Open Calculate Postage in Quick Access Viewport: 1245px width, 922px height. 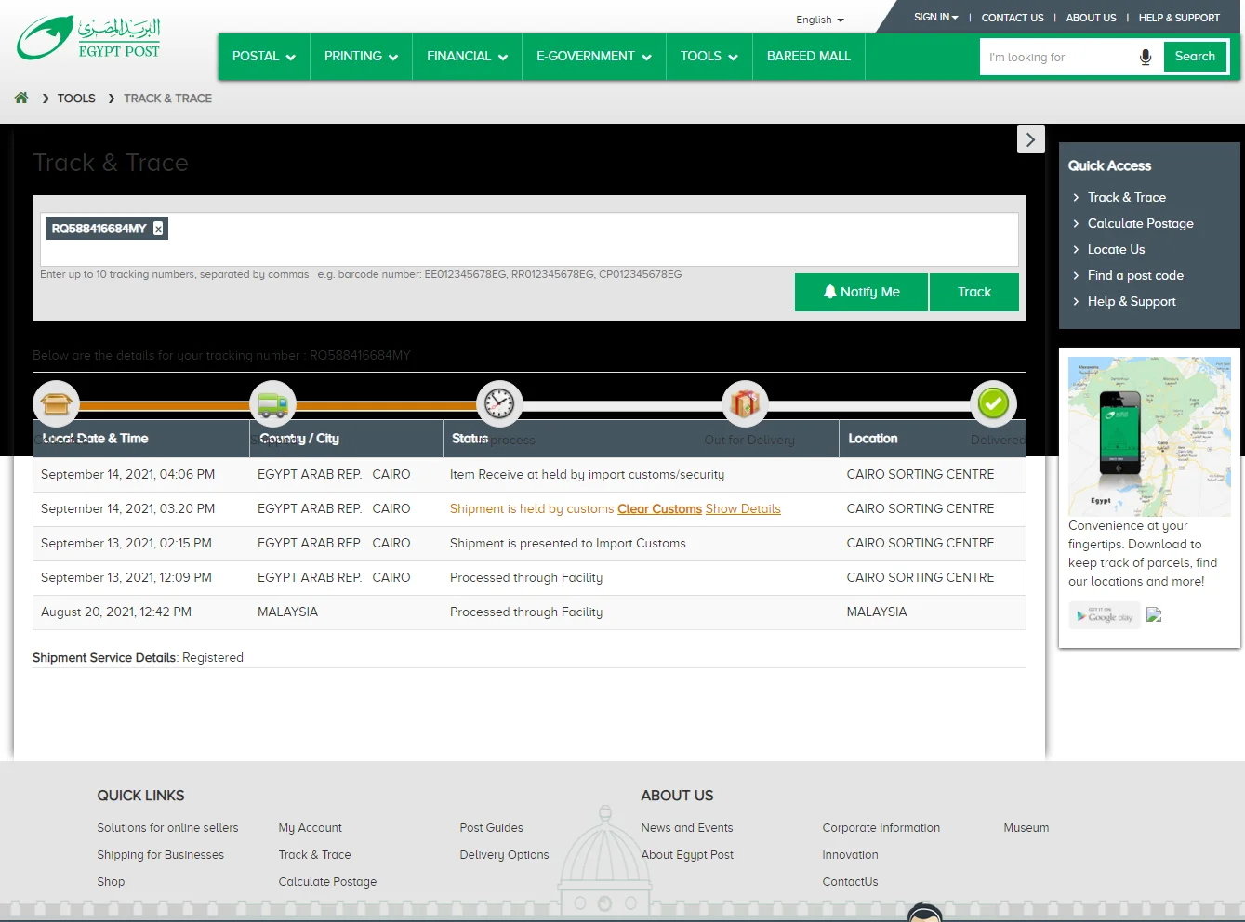pos(1140,223)
